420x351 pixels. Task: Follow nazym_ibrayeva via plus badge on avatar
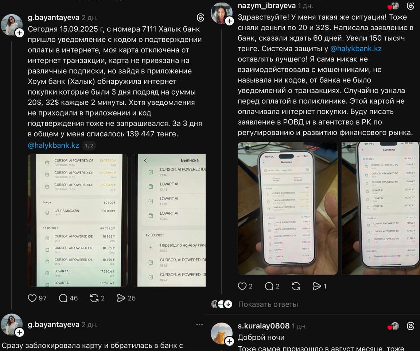[x=229, y=21]
